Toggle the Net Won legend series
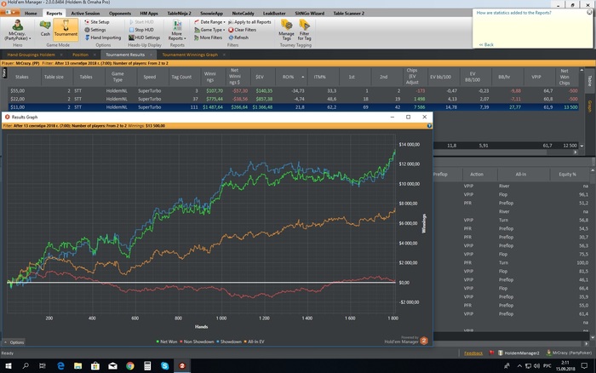Viewport: 596px width, 373px height. point(167,341)
